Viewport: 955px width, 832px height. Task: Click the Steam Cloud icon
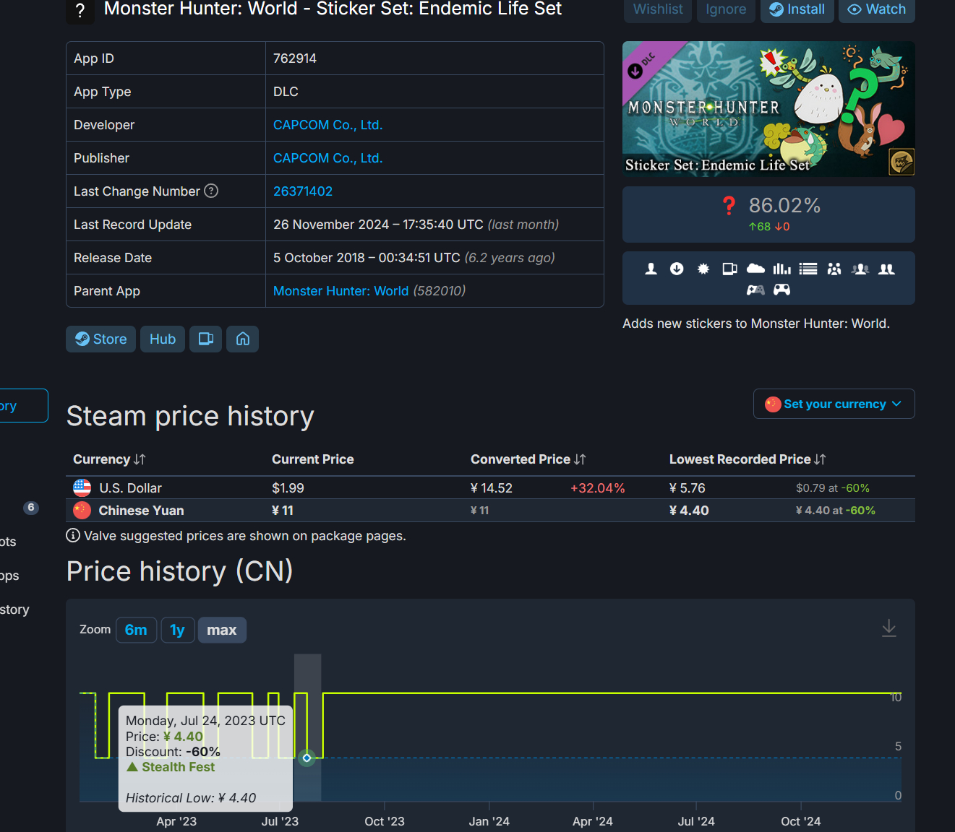[x=755, y=269]
